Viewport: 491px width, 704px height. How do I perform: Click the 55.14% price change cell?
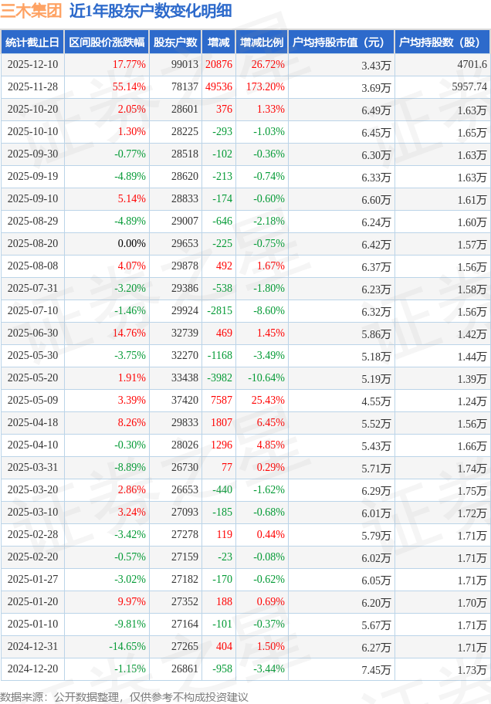tap(129, 87)
